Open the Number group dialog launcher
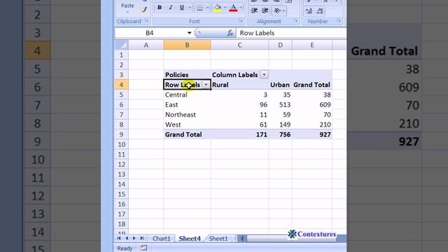 339,21
